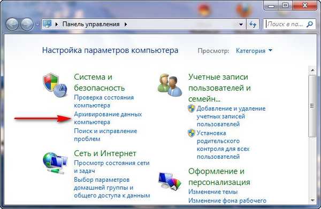321x209 pixels.
Task: Click the Forward navigation arrow
Action: click(27, 25)
